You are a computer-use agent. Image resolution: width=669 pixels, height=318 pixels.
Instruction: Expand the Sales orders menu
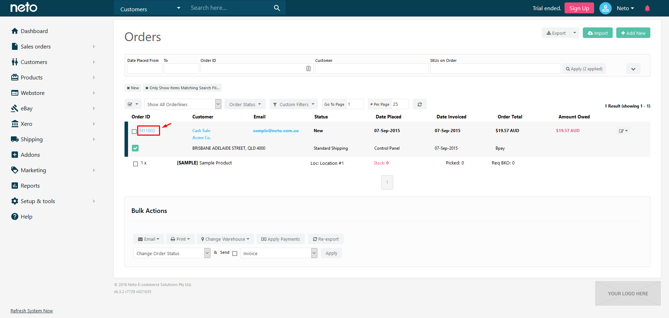click(x=94, y=46)
